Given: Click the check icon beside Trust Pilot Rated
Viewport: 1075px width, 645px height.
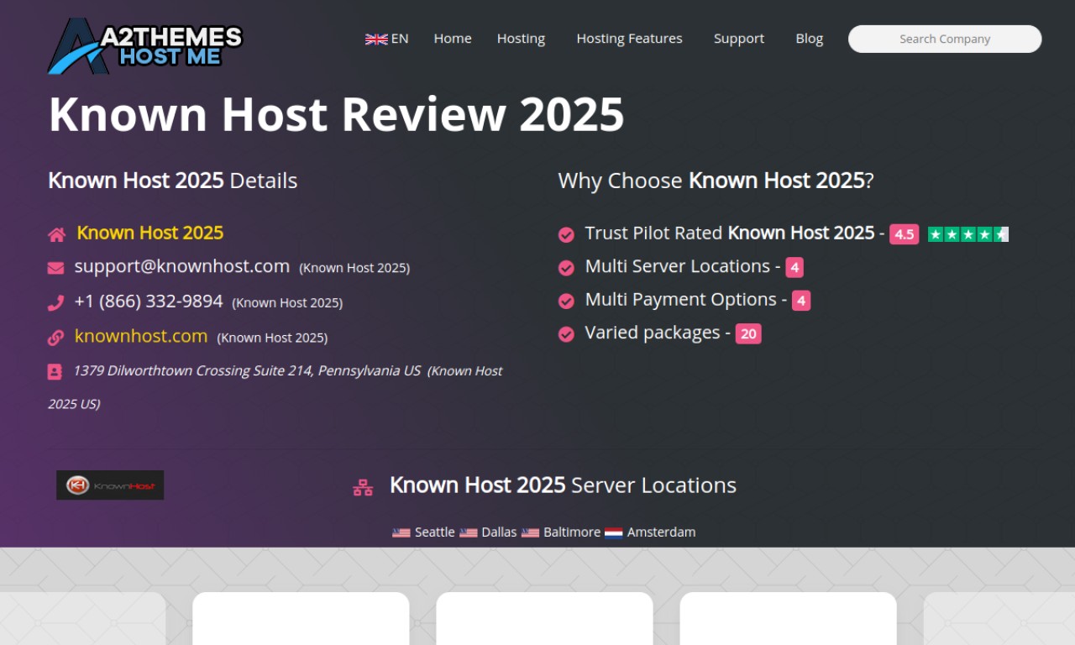Looking at the screenshot, I should click(566, 234).
